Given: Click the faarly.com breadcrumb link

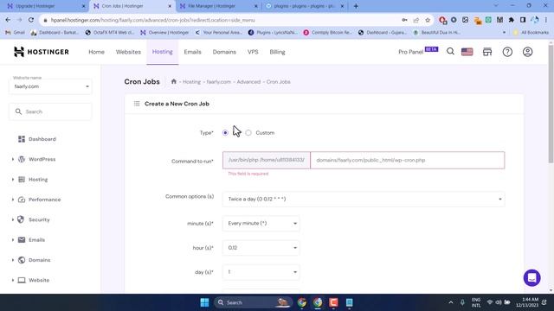Looking at the screenshot, I should pyautogui.click(x=219, y=82).
